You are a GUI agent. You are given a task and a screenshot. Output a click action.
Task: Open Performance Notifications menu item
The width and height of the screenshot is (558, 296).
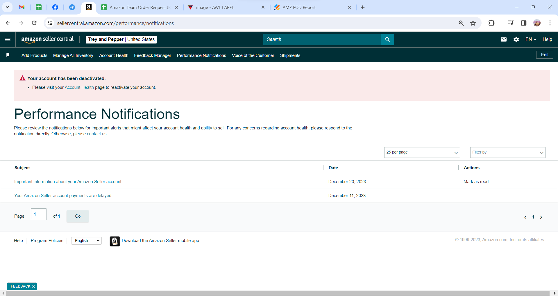coord(201,55)
